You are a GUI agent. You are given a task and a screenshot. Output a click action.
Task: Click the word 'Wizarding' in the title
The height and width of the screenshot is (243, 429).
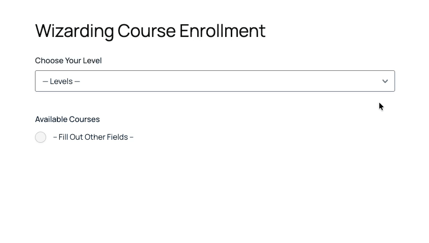pos(75,31)
